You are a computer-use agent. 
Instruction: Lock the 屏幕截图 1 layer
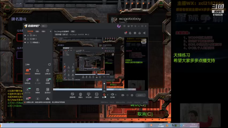(x=28, y=42)
